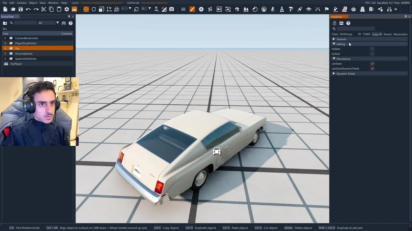Expand the SpawnedVehicles group
This screenshot has width=412, height=231.
click(x=5, y=59)
